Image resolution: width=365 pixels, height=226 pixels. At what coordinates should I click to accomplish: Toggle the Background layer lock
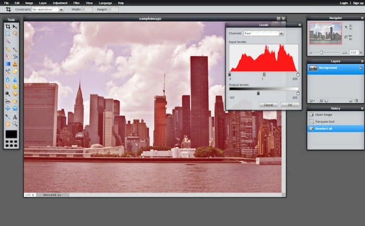360,68
